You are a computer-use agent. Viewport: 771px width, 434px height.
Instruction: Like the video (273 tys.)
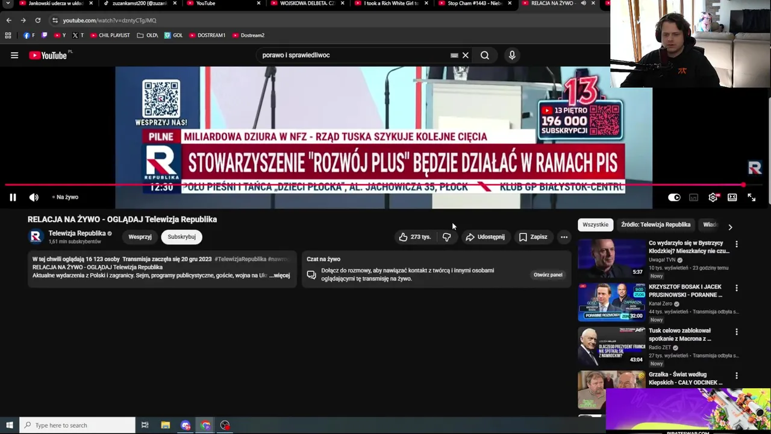(x=414, y=237)
